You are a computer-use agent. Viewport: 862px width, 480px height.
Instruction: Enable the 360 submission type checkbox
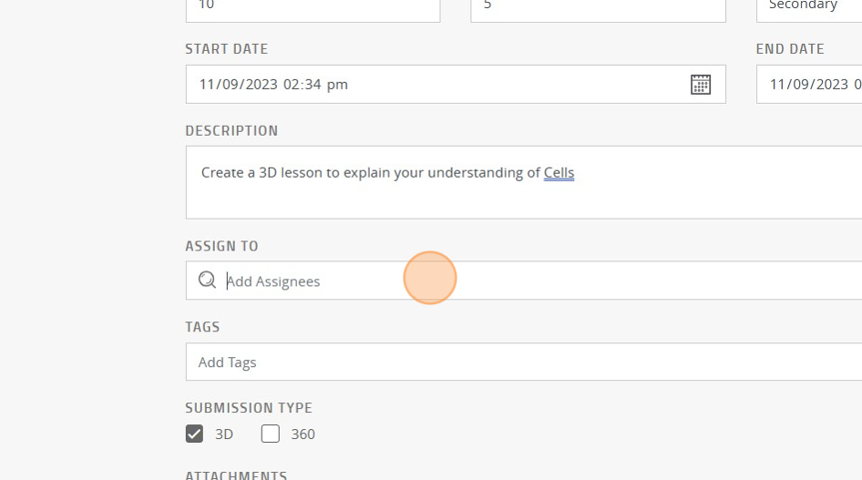pyautogui.click(x=270, y=434)
